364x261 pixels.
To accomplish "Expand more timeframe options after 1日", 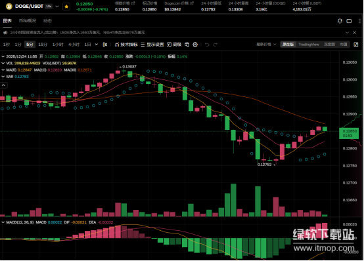I will click(97, 45).
